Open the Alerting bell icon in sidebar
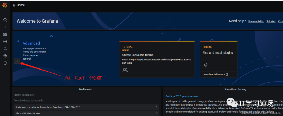Image resolution: width=283 pixels, height=116 pixels. coord(5,49)
